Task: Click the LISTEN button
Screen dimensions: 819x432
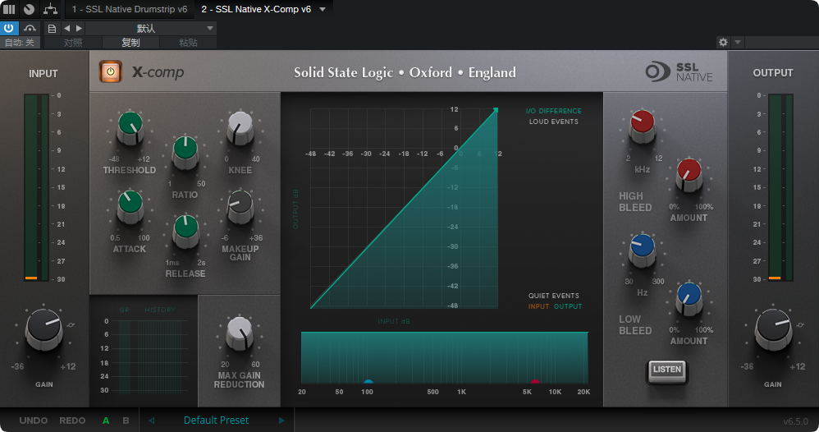Action: (x=666, y=370)
